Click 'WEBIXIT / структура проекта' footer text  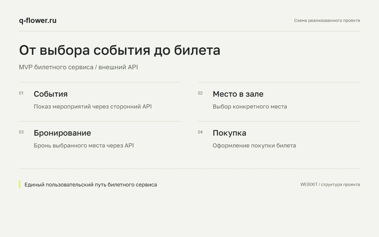(x=330, y=185)
